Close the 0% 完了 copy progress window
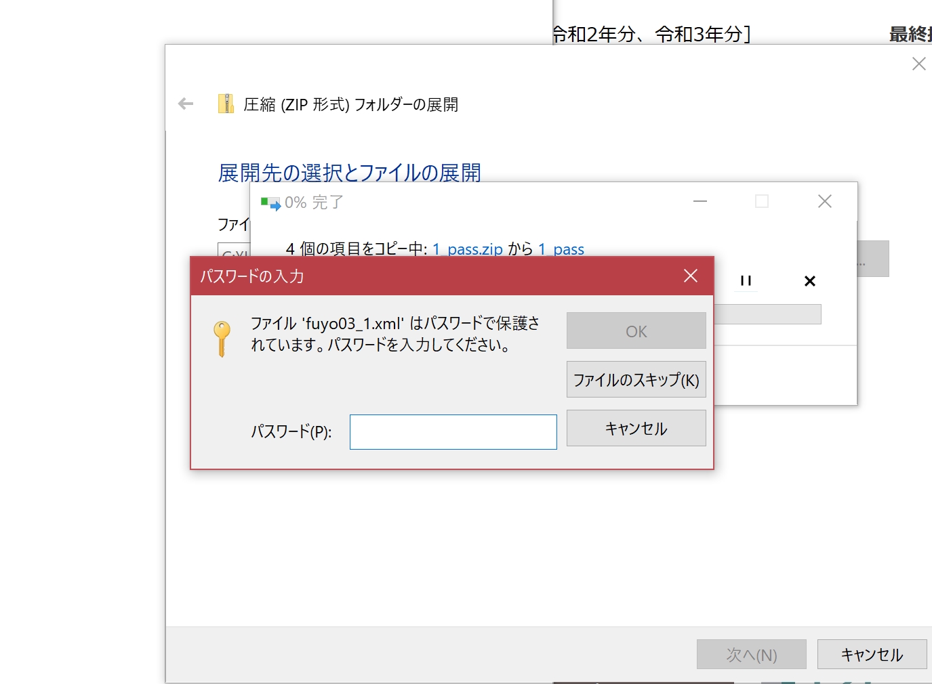Image resolution: width=932 pixels, height=684 pixels. pyautogui.click(x=824, y=202)
